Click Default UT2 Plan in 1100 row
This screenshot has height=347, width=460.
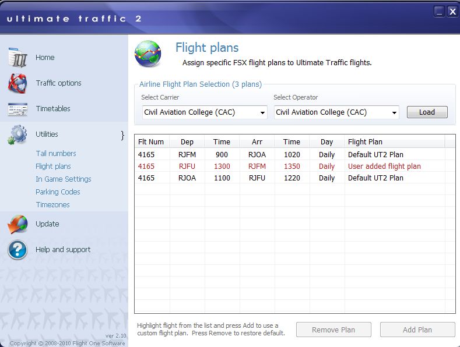coord(375,178)
